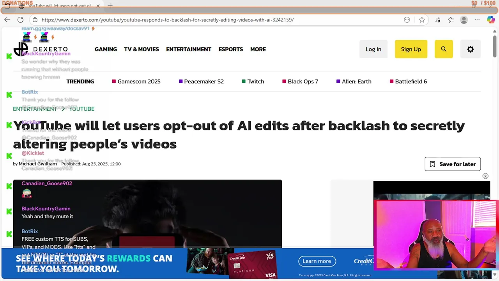Open the GAMING menu
Image resolution: width=499 pixels, height=281 pixels.
click(x=106, y=49)
